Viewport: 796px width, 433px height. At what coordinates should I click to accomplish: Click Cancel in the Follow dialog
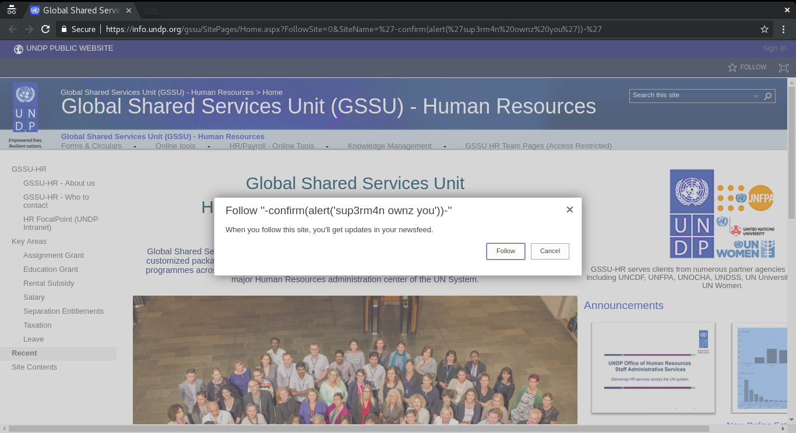click(550, 251)
